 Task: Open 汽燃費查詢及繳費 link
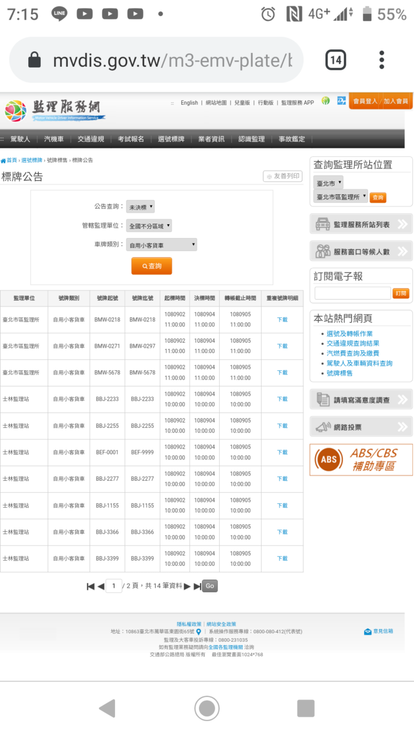(353, 353)
